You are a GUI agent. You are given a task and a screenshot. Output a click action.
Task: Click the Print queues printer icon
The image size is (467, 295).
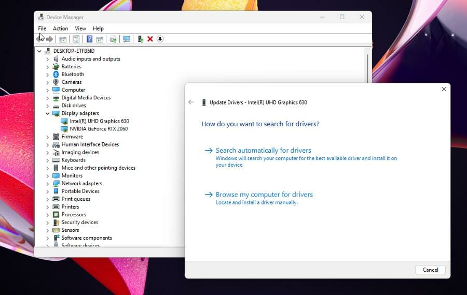(x=56, y=199)
